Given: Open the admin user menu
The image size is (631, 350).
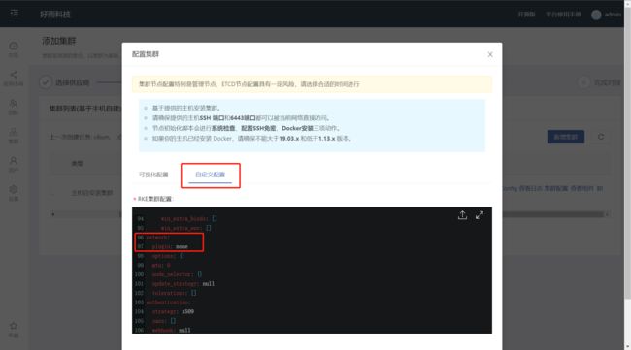Looking at the screenshot, I should click(x=613, y=15).
